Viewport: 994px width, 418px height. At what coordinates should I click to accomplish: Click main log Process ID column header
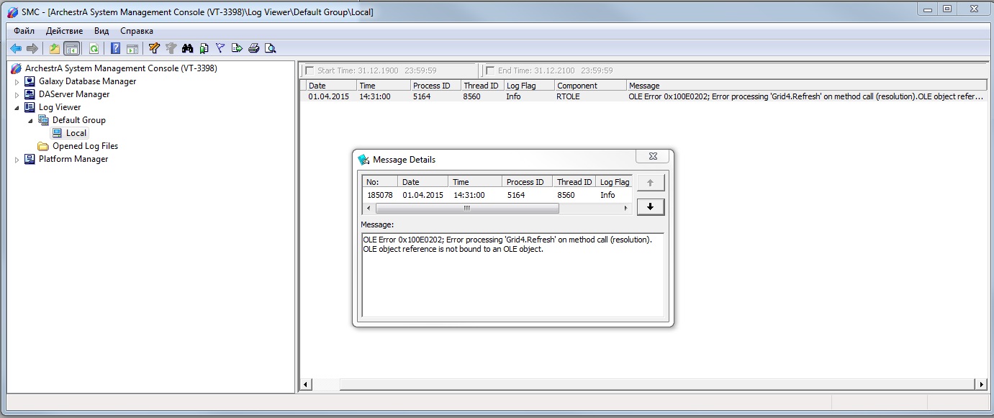coord(435,86)
